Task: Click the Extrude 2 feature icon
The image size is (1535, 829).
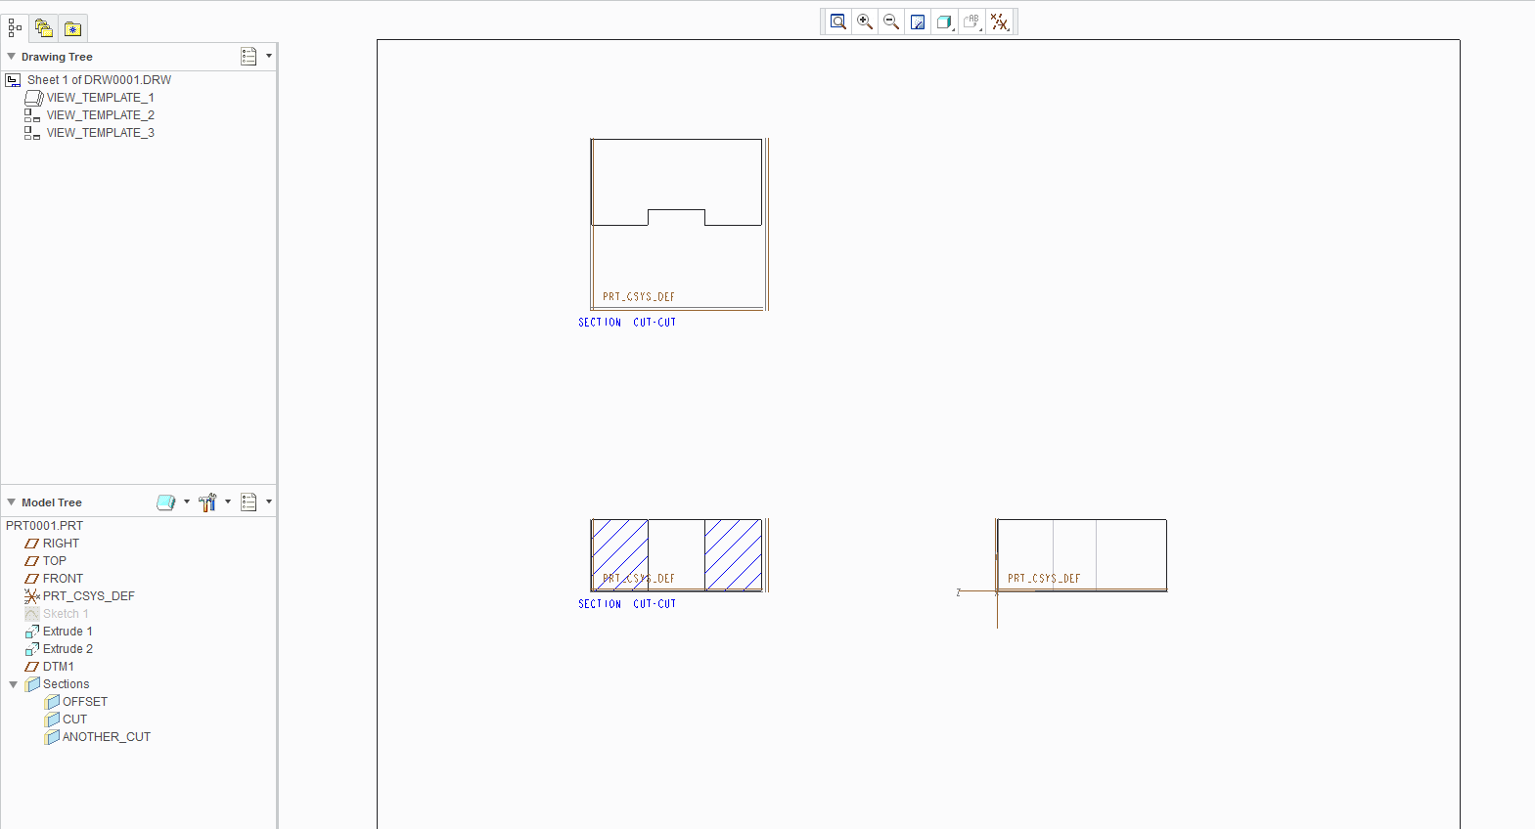Action: point(31,649)
